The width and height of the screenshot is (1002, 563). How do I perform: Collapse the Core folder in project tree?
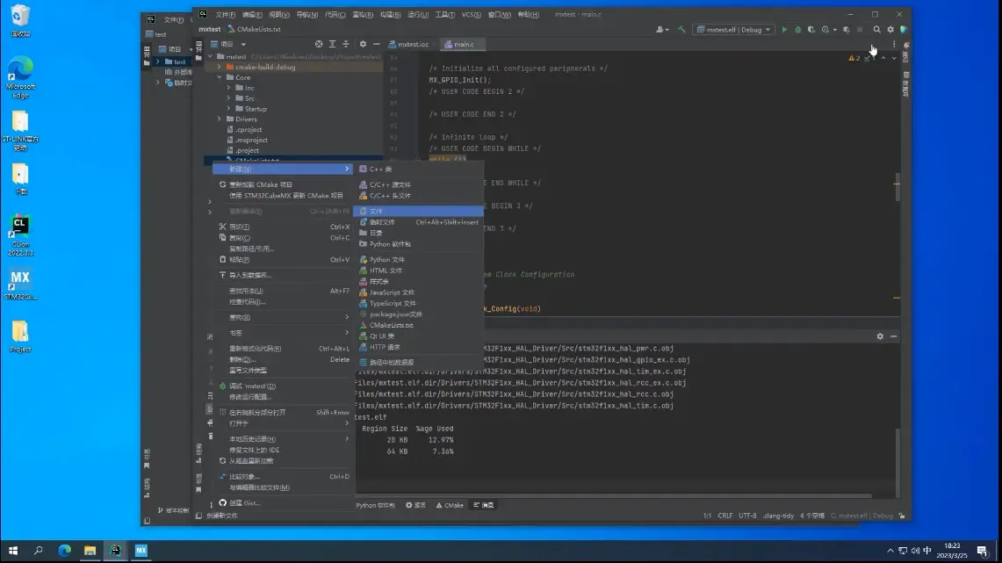(220, 77)
